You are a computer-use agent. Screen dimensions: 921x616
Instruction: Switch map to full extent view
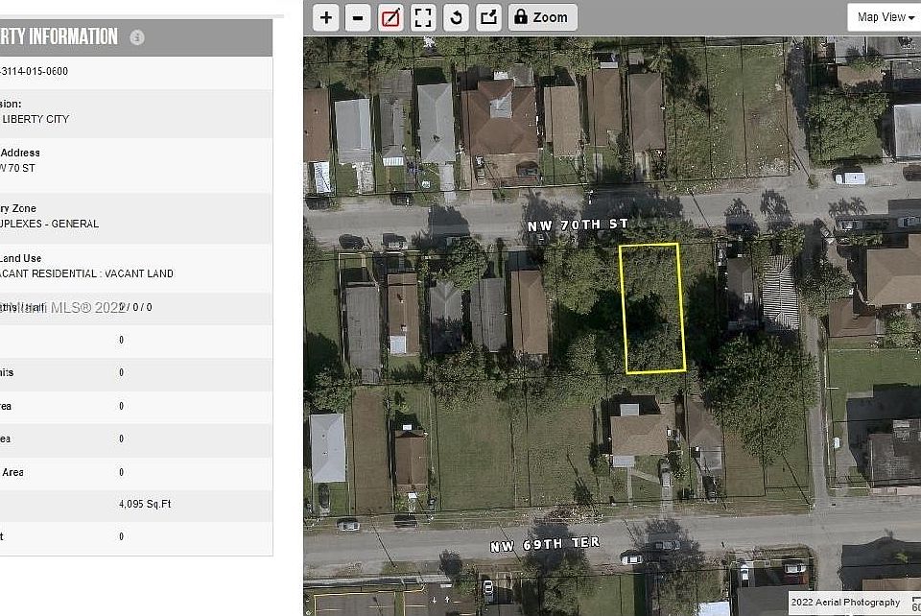[423, 17]
